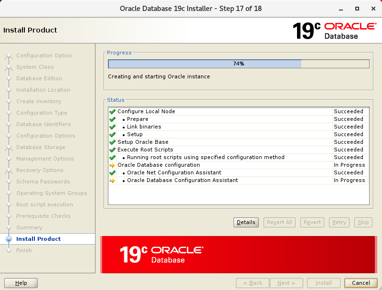Viewport: 382px width, 290px height.
Task: Select the Schema Passwords step
Action: pos(43,182)
